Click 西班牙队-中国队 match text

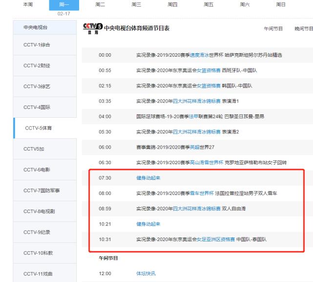coord(240,70)
